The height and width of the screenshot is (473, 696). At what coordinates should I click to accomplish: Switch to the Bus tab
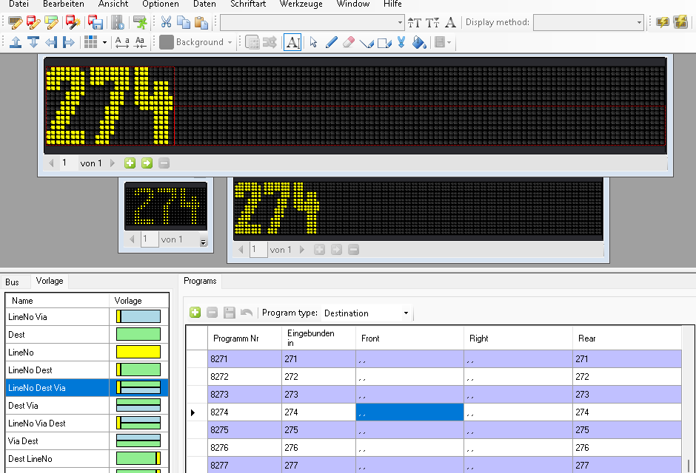(13, 282)
